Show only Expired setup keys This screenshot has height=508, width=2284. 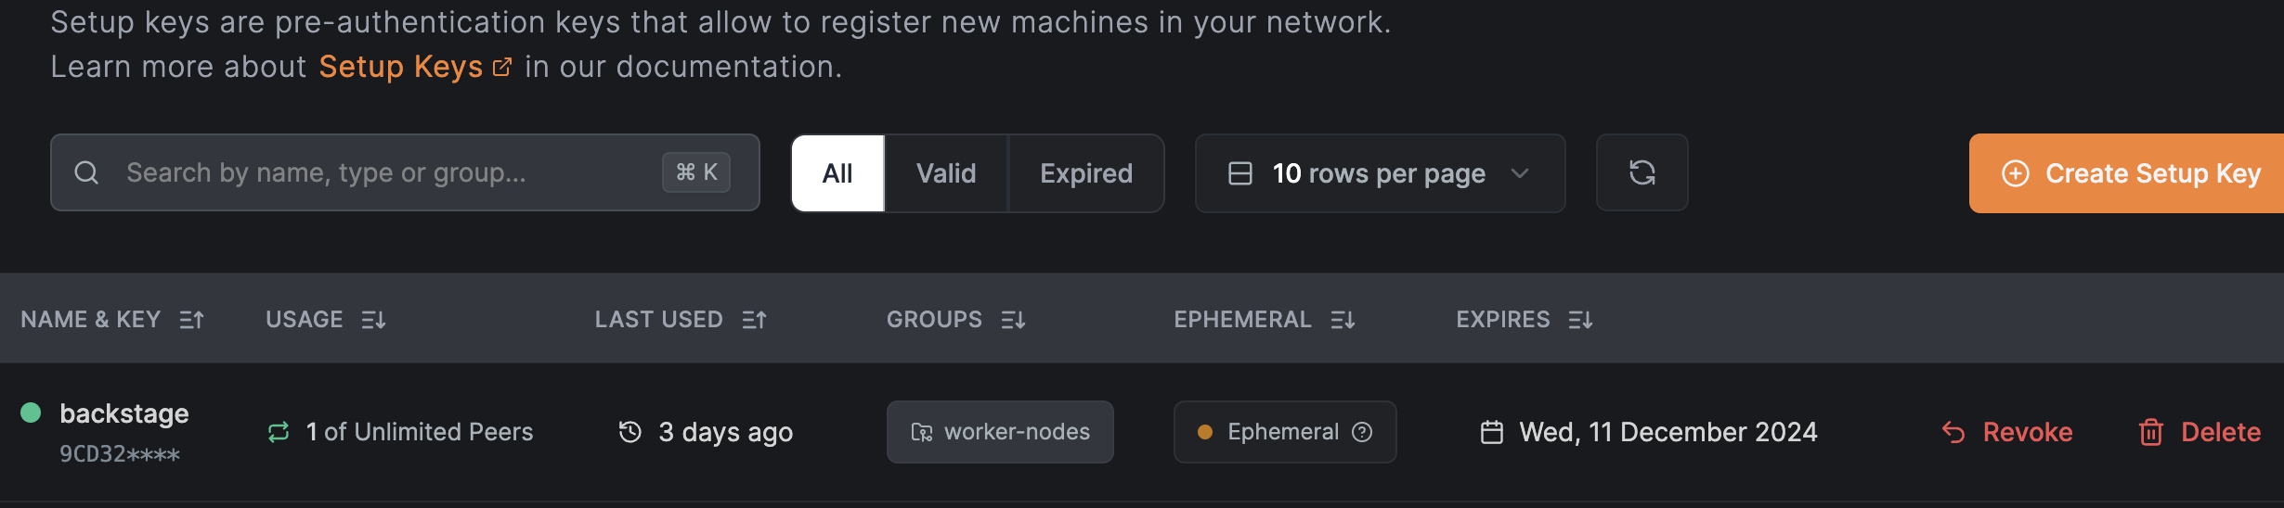click(1086, 173)
